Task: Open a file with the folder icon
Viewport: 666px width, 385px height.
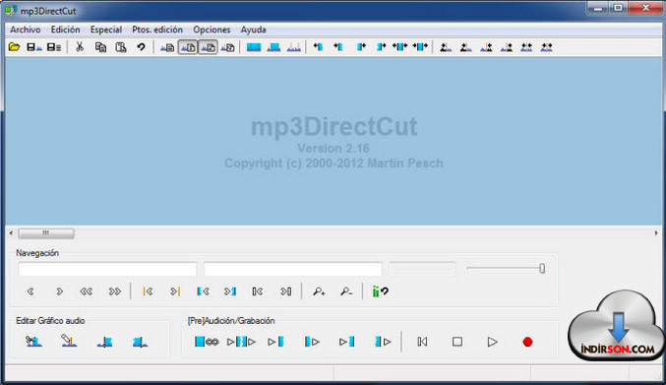Action: click(x=14, y=46)
